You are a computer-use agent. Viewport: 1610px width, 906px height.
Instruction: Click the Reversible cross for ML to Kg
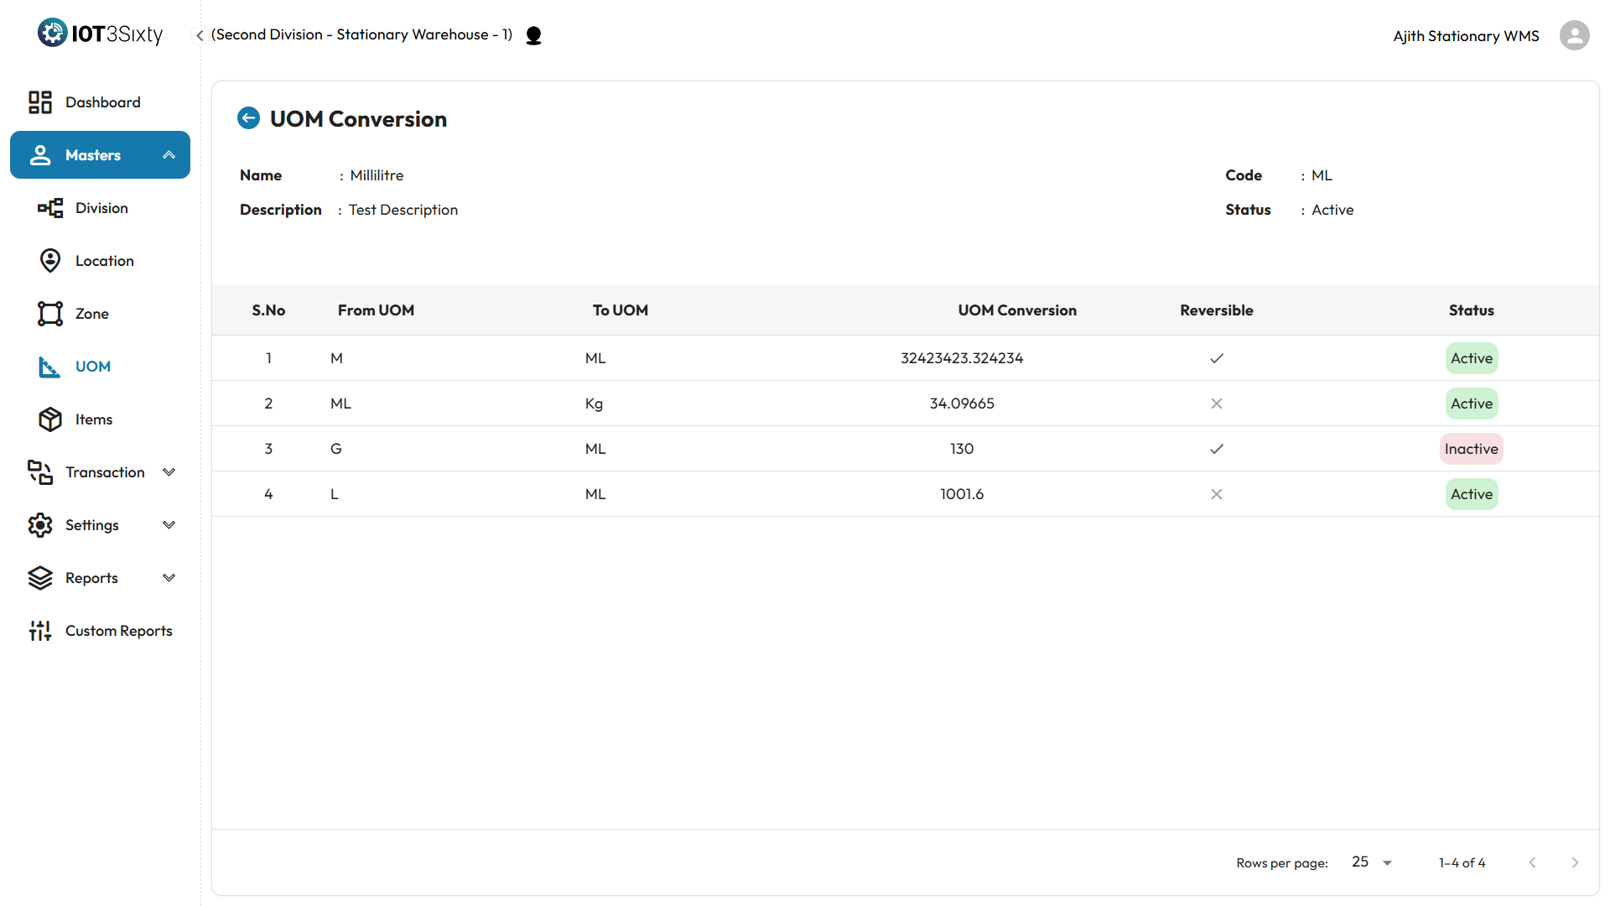[x=1217, y=404]
